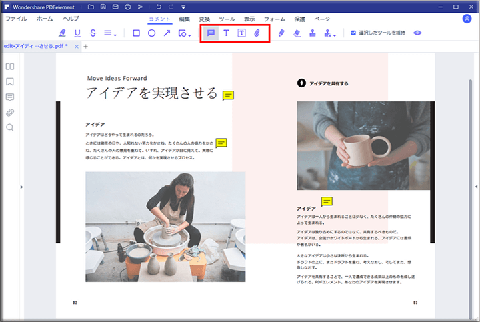The width and height of the screenshot is (480, 322).
Task: Click the Print icon in title bar
Action: (127, 7)
